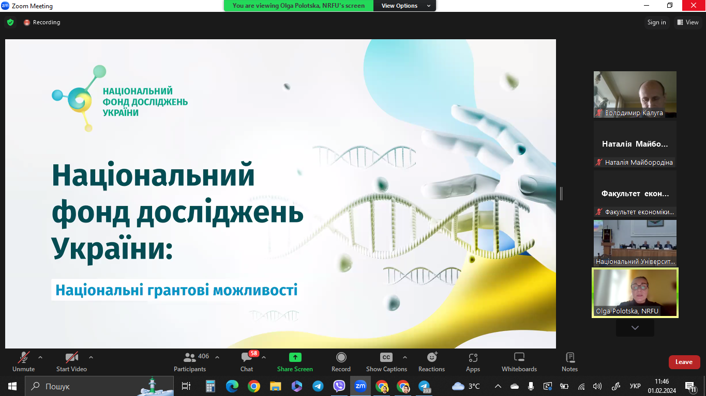Click the volume speaker tray icon
Image resolution: width=706 pixels, height=396 pixels.
[597, 386]
